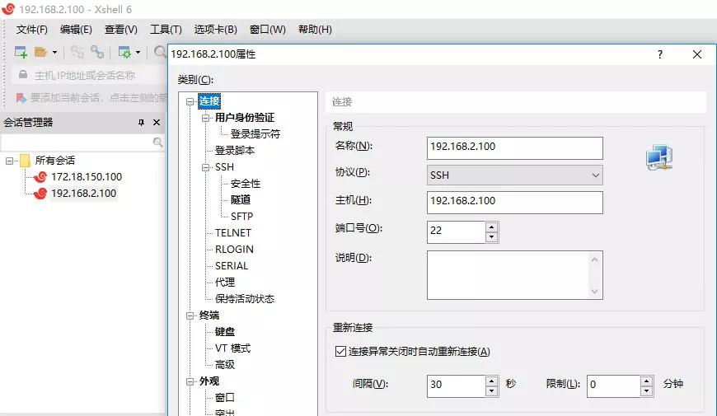Close the 192.168.2.100属性 dialog
The height and width of the screenshot is (416, 717).
697,54
